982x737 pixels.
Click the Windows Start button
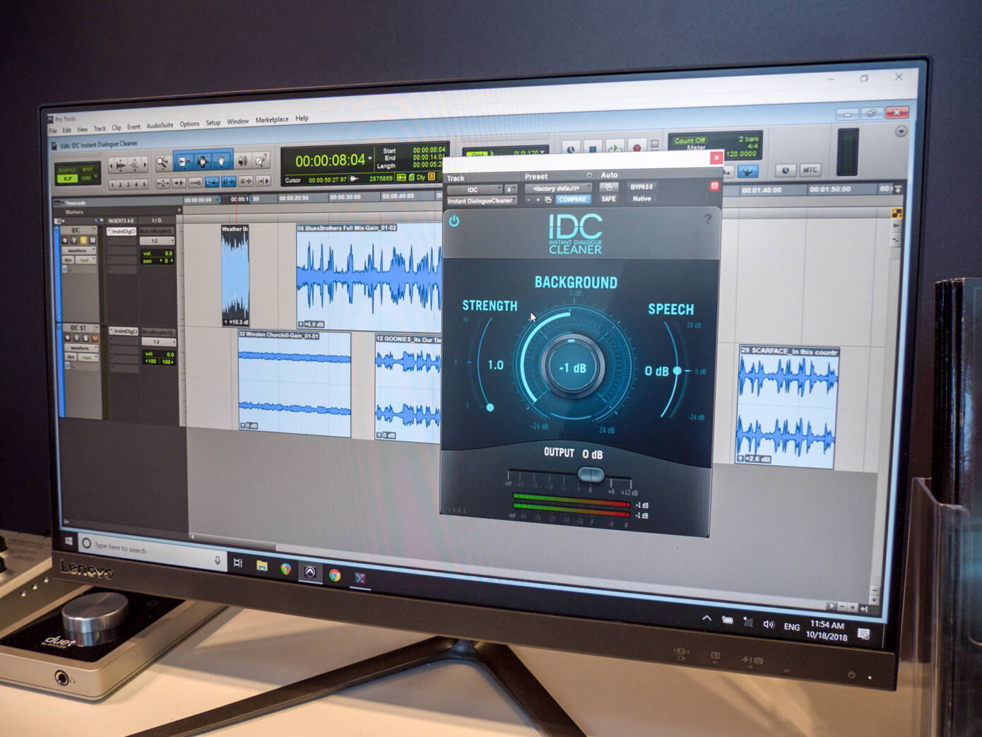(69, 541)
